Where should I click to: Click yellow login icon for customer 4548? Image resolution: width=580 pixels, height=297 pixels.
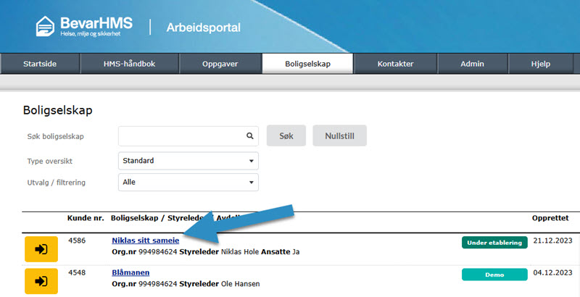coord(41,280)
